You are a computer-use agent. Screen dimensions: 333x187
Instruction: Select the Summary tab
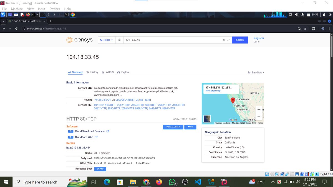(75, 72)
